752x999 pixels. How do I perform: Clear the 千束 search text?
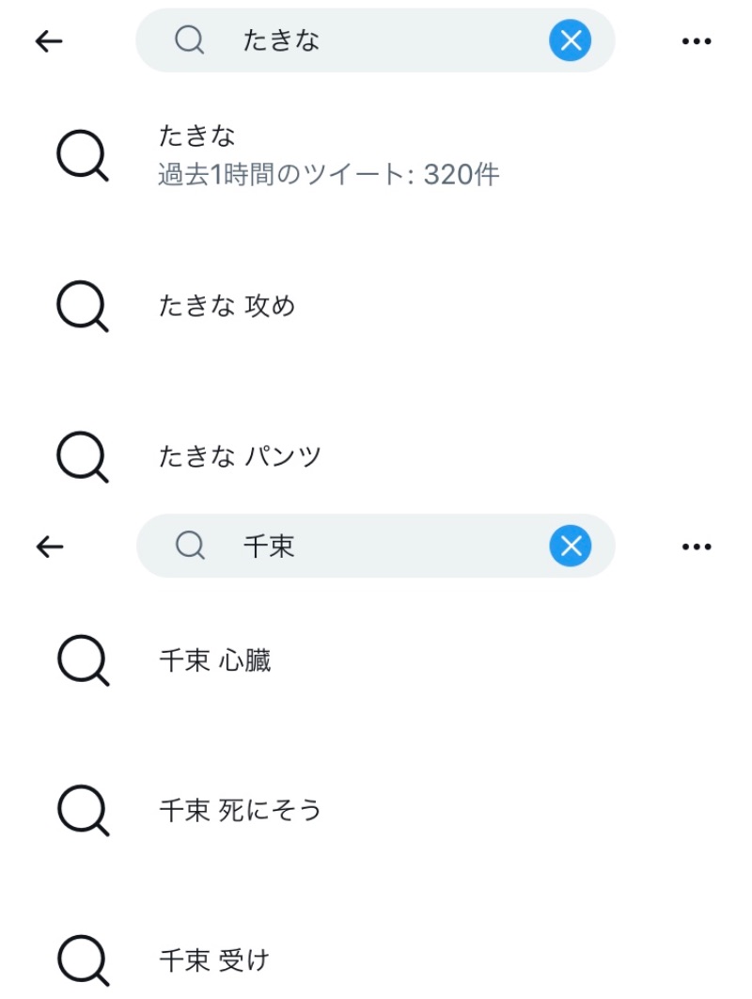(570, 547)
